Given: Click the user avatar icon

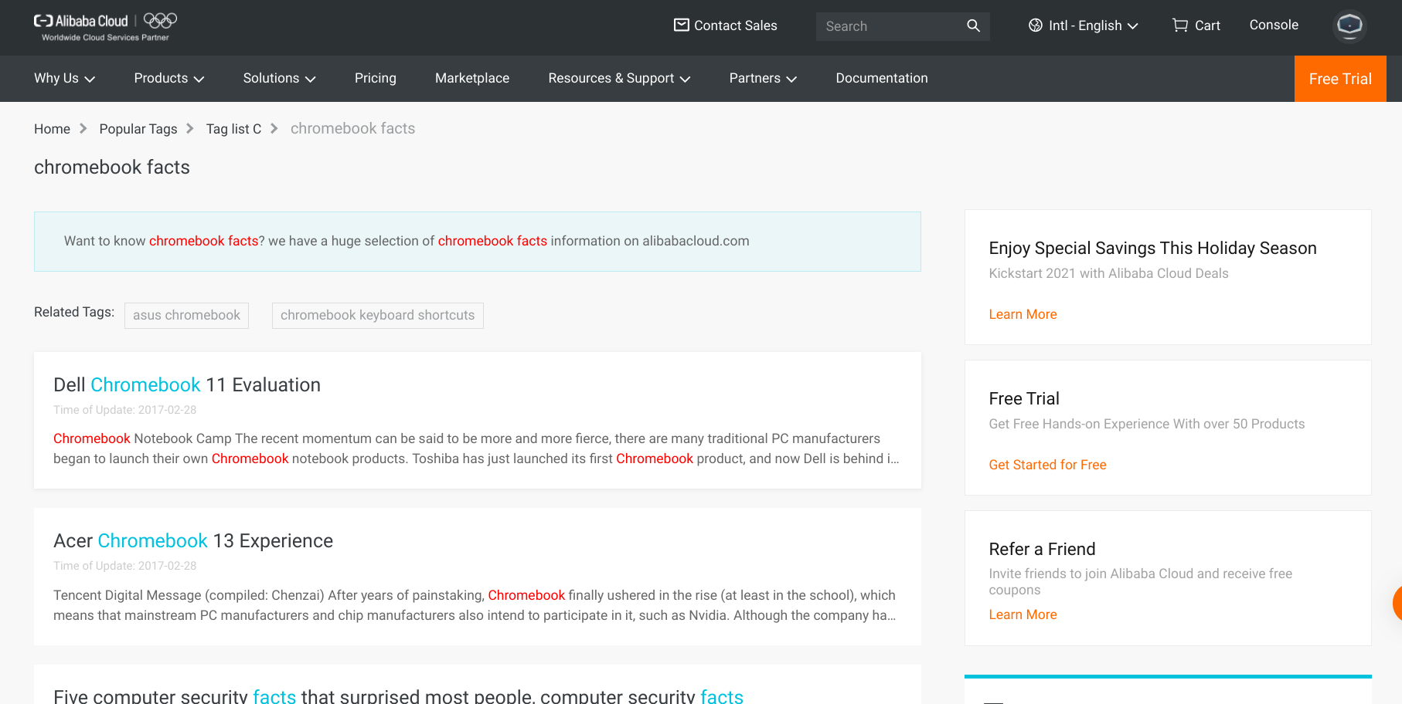Looking at the screenshot, I should [x=1349, y=25].
